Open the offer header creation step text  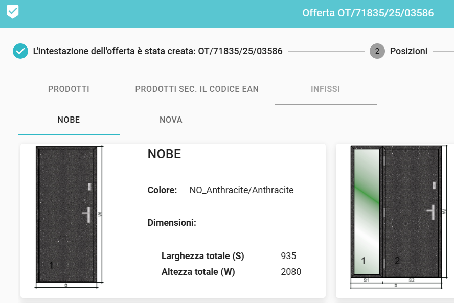pos(157,51)
